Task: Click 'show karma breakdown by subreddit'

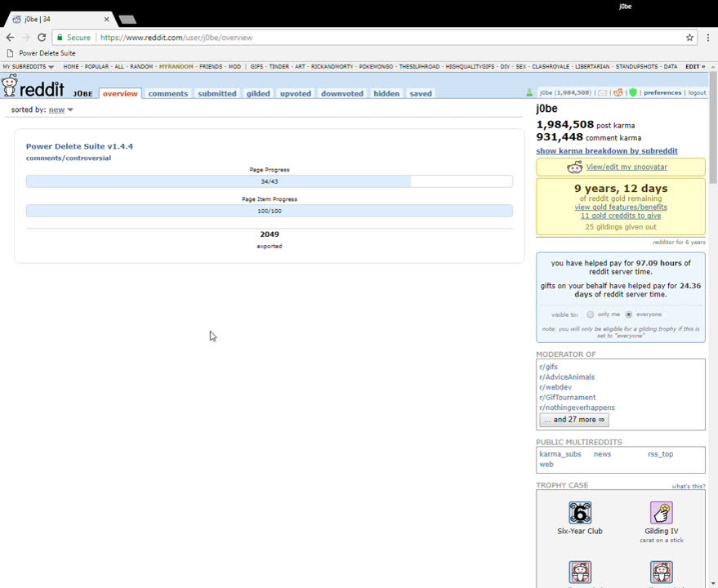Action: click(x=606, y=151)
